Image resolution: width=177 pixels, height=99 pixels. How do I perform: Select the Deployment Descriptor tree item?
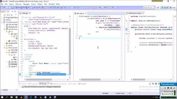coord(12,27)
